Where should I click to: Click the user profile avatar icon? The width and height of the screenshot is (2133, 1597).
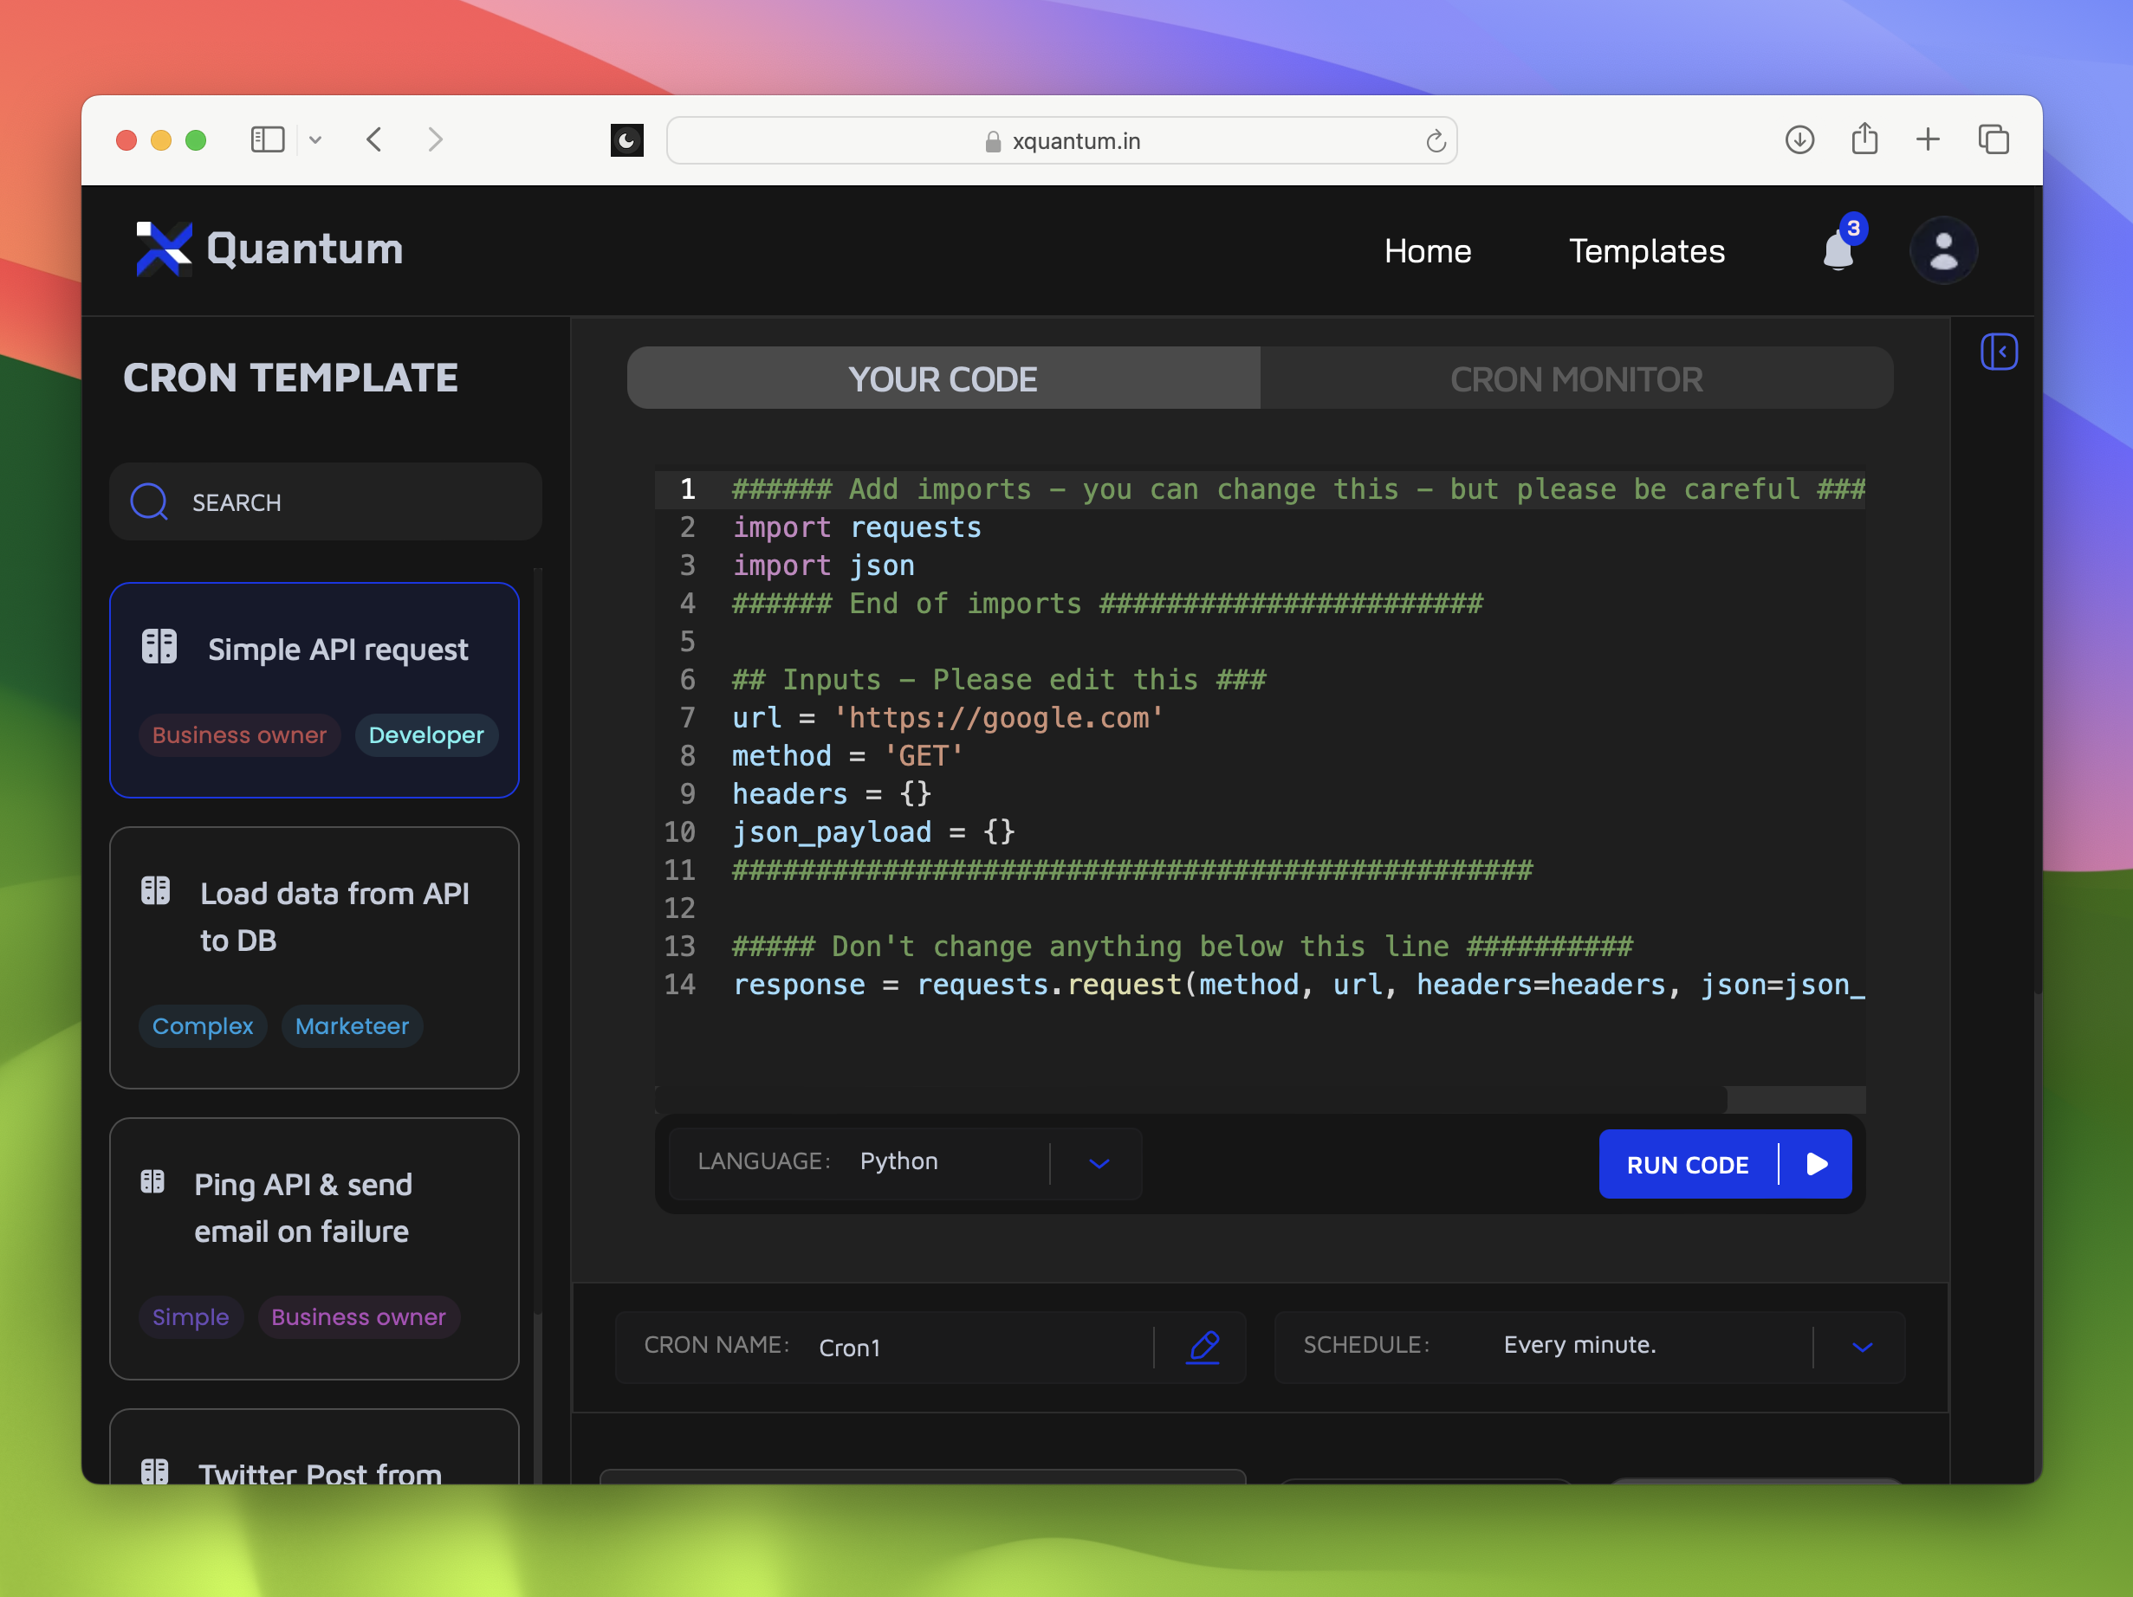pos(1943,250)
